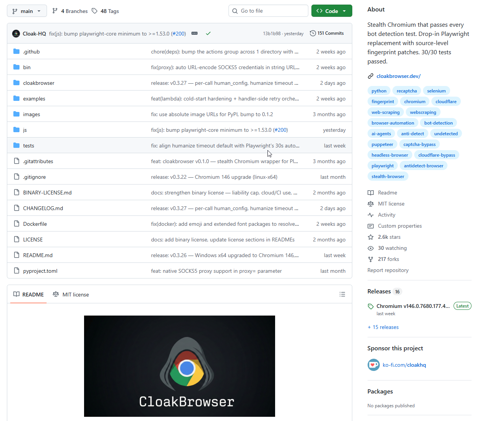
Task: Click the green checkmark build status icon
Action: (208, 34)
